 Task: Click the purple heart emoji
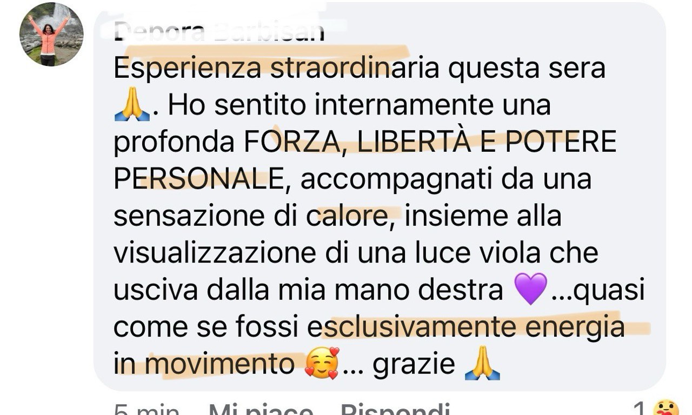(532, 289)
